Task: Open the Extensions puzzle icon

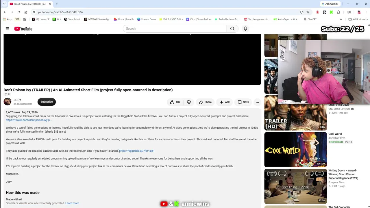Action: click(x=338, y=12)
